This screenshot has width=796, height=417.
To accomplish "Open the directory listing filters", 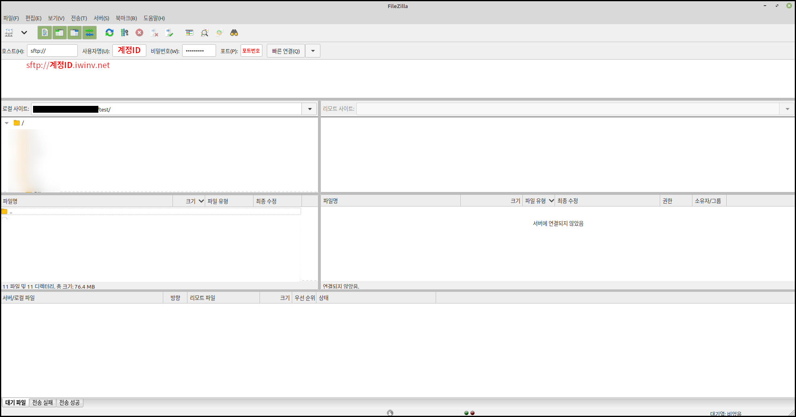I will tap(189, 33).
